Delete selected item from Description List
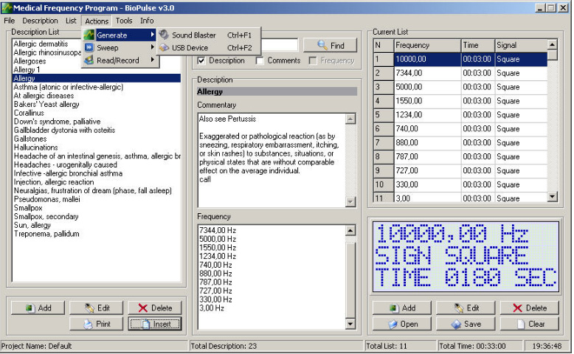The height and width of the screenshot is (354, 574). click(x=154, y=308)
